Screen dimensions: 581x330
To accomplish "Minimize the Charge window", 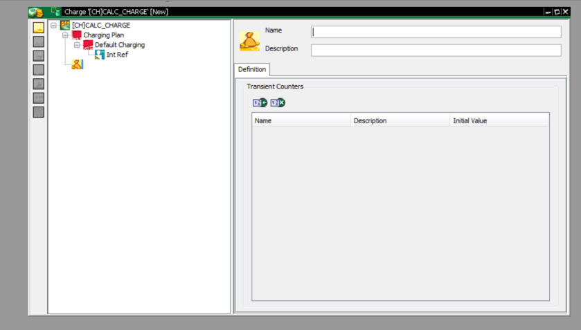I will (x=548, y=12).
